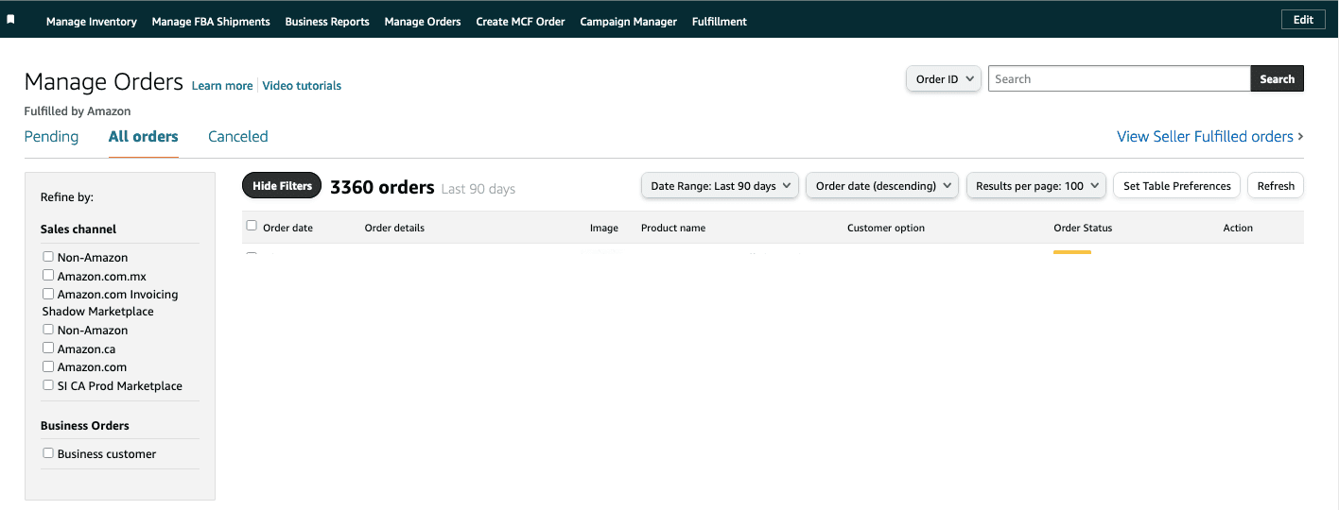Open Campaign Manager

click(x=629, y=22)
